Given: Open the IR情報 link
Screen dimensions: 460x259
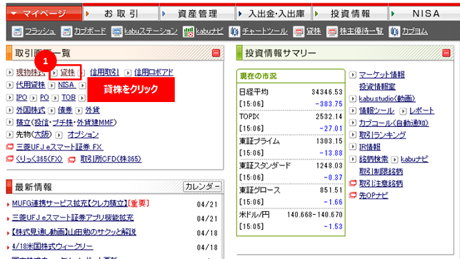Looking at the screenshot, I should tap(370, 147).
